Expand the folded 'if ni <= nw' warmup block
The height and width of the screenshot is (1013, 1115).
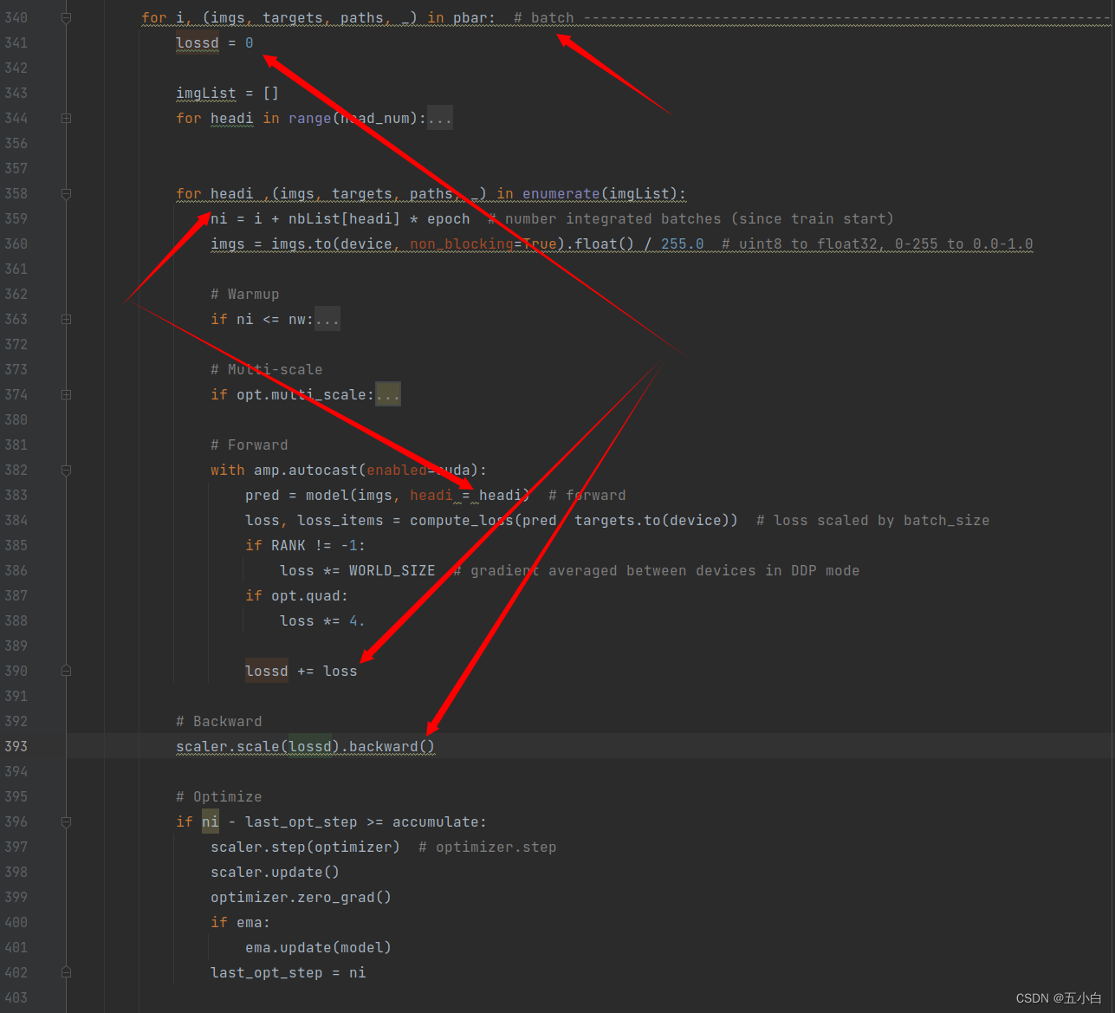(66, 319)
